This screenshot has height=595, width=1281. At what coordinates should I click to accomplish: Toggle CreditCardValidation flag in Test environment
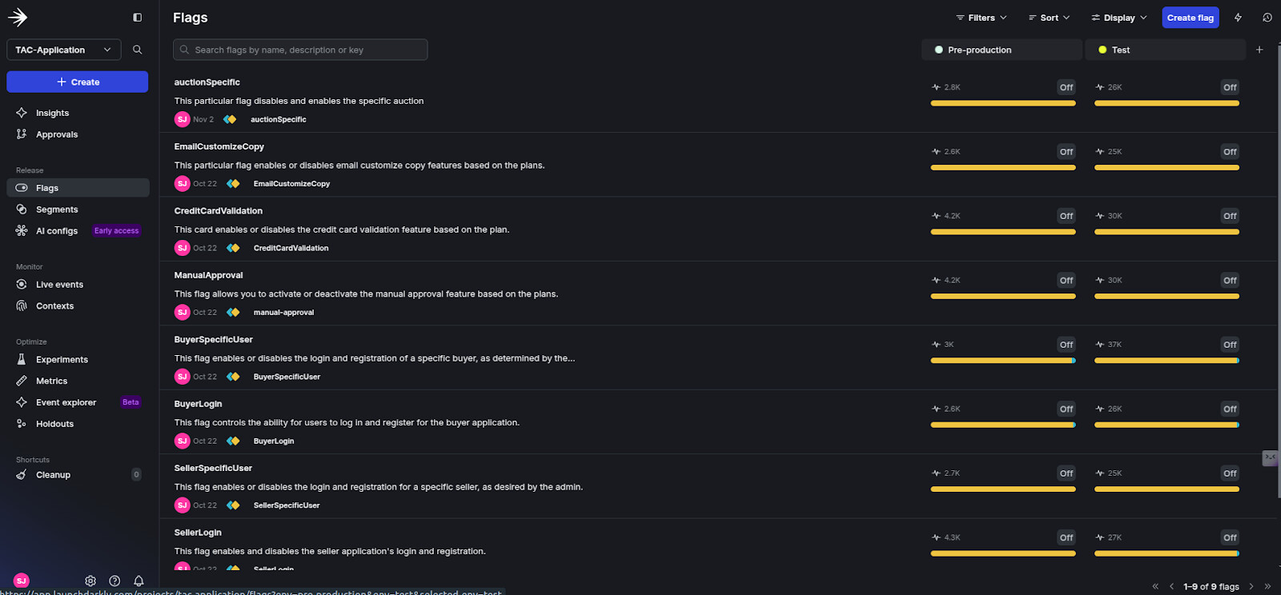coord(1229,216)
